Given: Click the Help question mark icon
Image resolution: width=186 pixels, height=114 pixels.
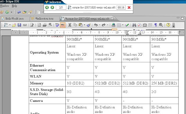Looking at the screenshot, I should [168, 25].
